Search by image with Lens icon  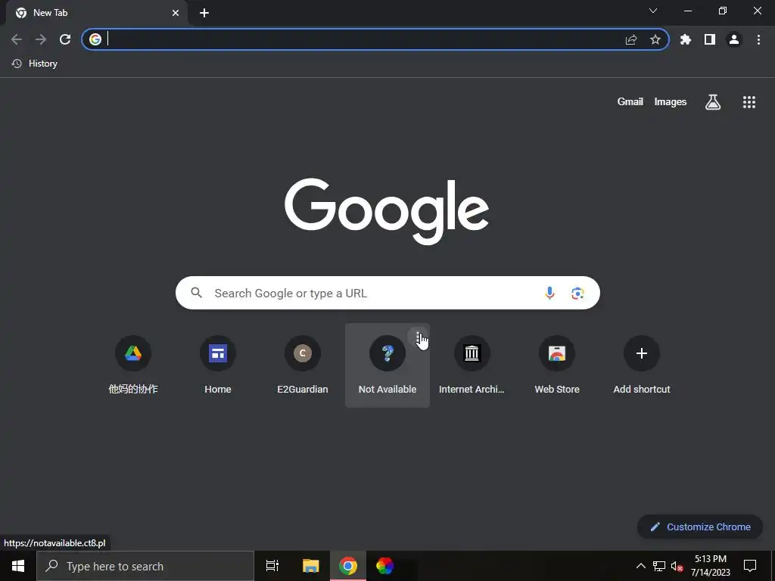577,293
